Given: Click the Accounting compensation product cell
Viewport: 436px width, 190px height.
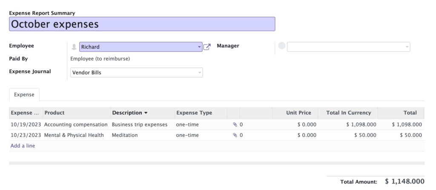Looking at the screenshot, I should 77,125.
